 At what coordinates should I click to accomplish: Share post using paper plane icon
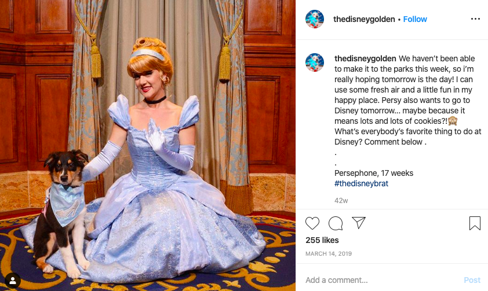click(359, 223)
